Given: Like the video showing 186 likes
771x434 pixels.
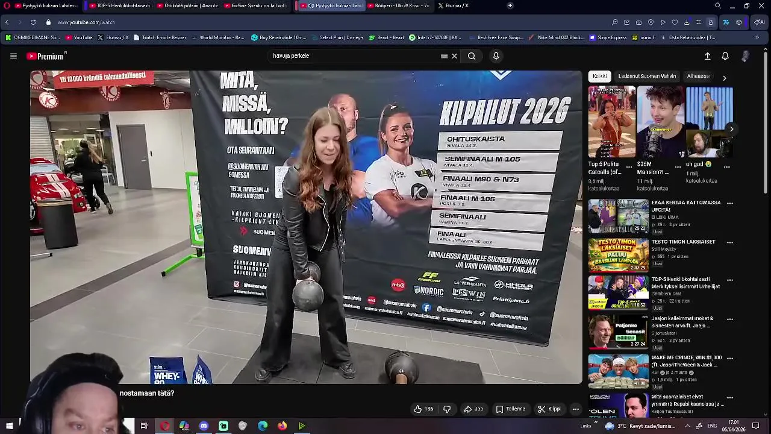Looking at the screenshot, I should (x=423, y=409).
